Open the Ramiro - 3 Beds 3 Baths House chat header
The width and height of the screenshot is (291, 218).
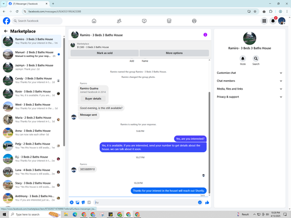pyautogui.click(x=101, y=35)
